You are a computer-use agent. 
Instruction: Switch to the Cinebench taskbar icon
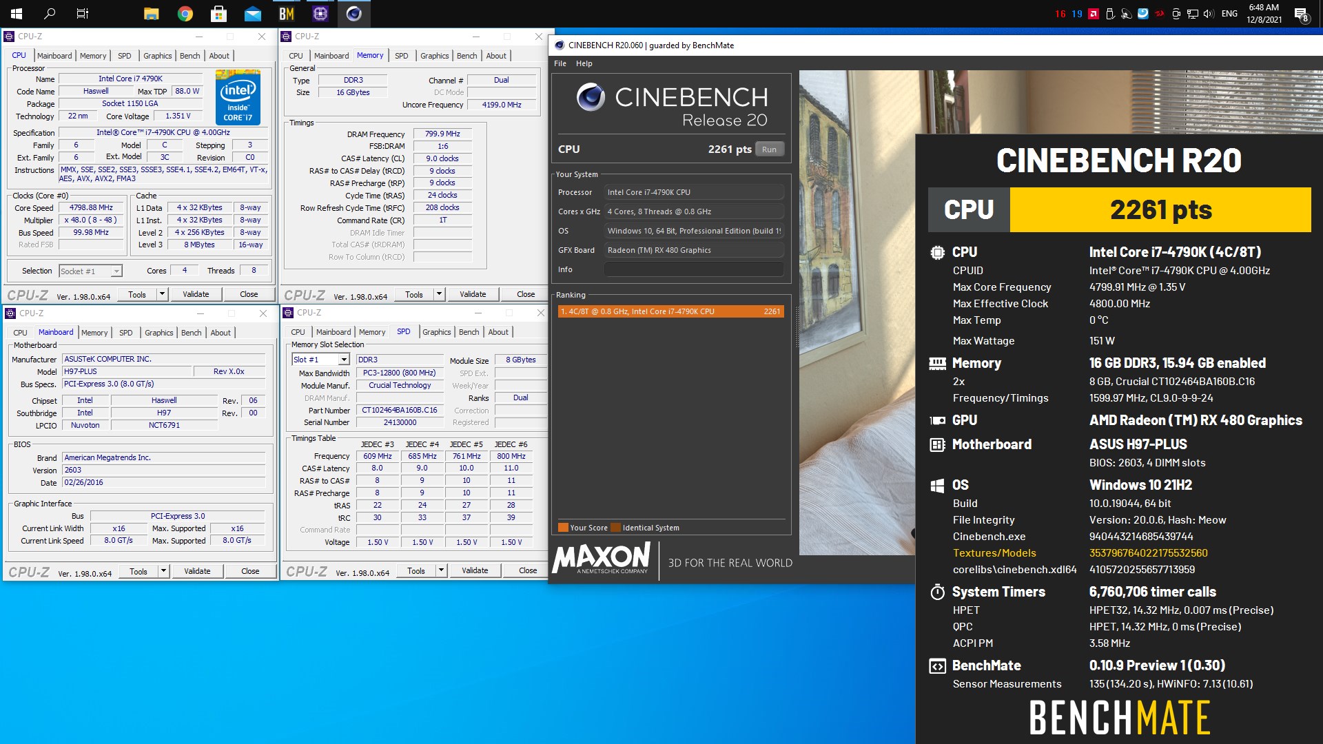point(354,13)
